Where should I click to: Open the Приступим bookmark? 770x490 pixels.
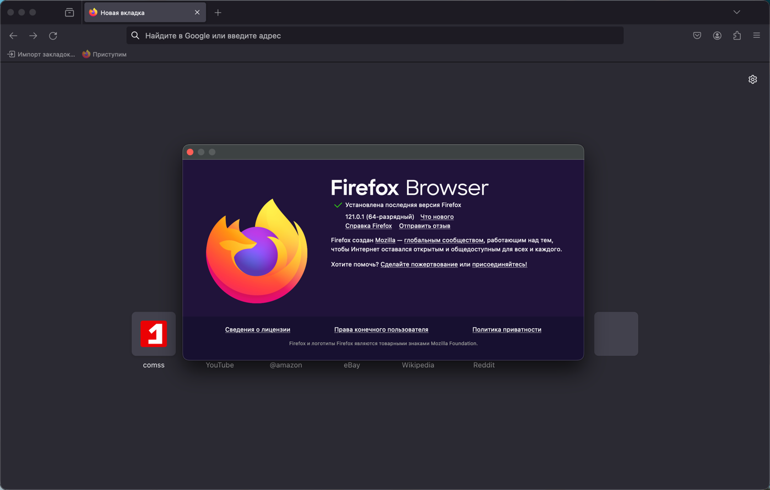(x=105, y=55)
